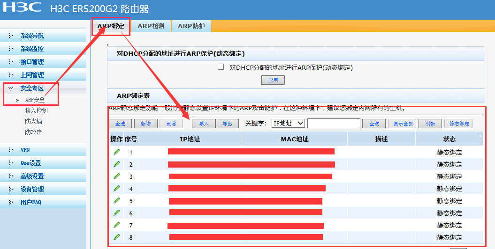The image size is (495, 249).
Task: Click the edit pencil icon for row 3
Action: pyautogui.click(x=116, y=176)
